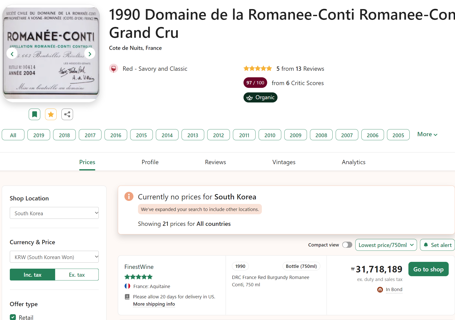The image size is (455, 320).
Task: Show previous label image arrow
Action: tap(12, 54)
